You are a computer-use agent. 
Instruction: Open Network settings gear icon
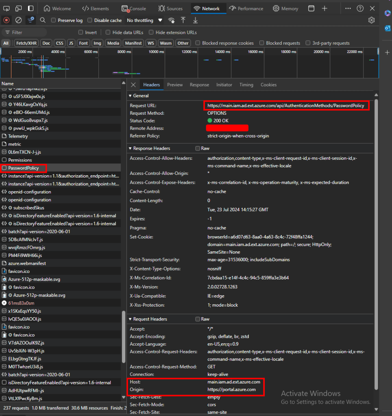tap(371, 20)
